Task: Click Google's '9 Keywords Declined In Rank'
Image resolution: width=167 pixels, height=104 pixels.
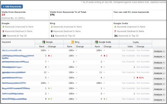Action: point(17,31)
